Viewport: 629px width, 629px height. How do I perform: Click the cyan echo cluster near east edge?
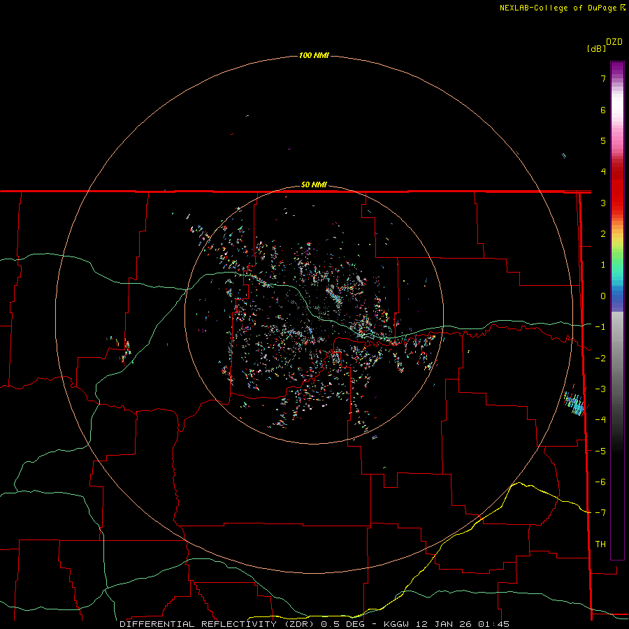point(574,403)
